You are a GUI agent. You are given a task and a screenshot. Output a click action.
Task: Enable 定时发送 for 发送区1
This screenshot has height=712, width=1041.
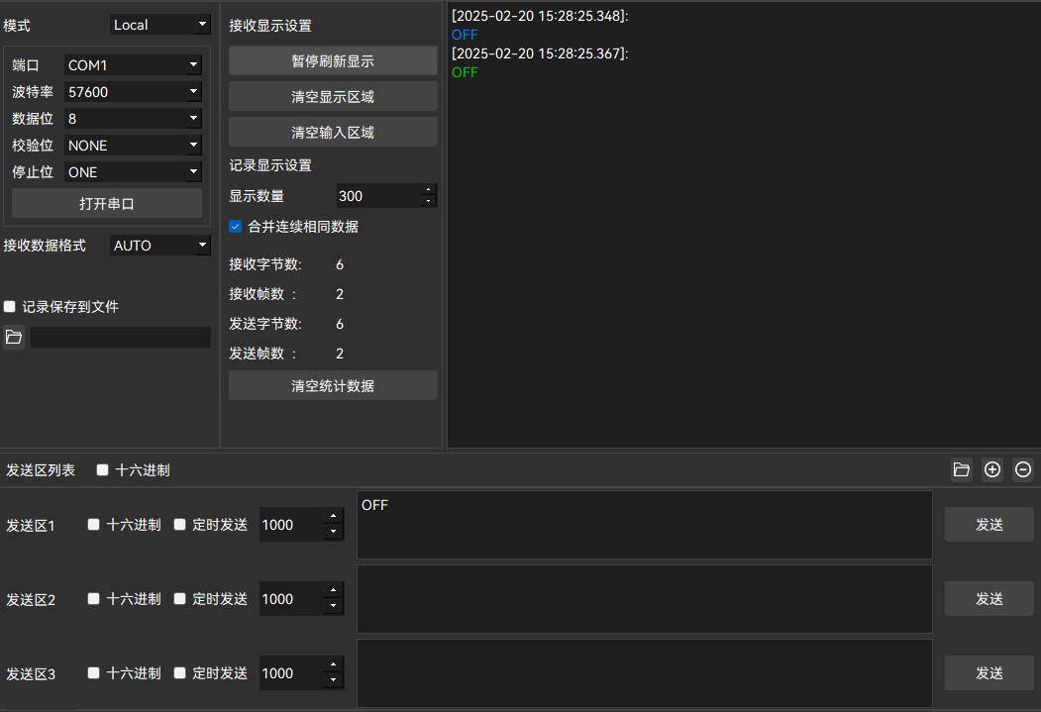(x=180, y=525)
